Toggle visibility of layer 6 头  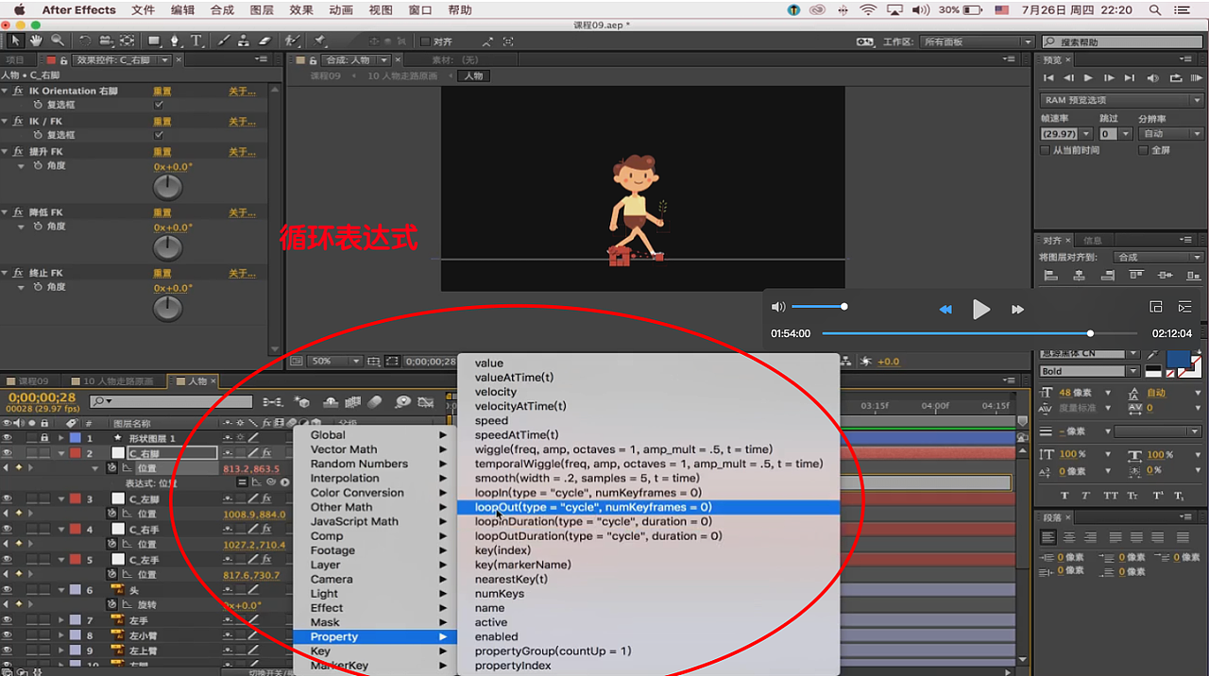pos(8,590)
